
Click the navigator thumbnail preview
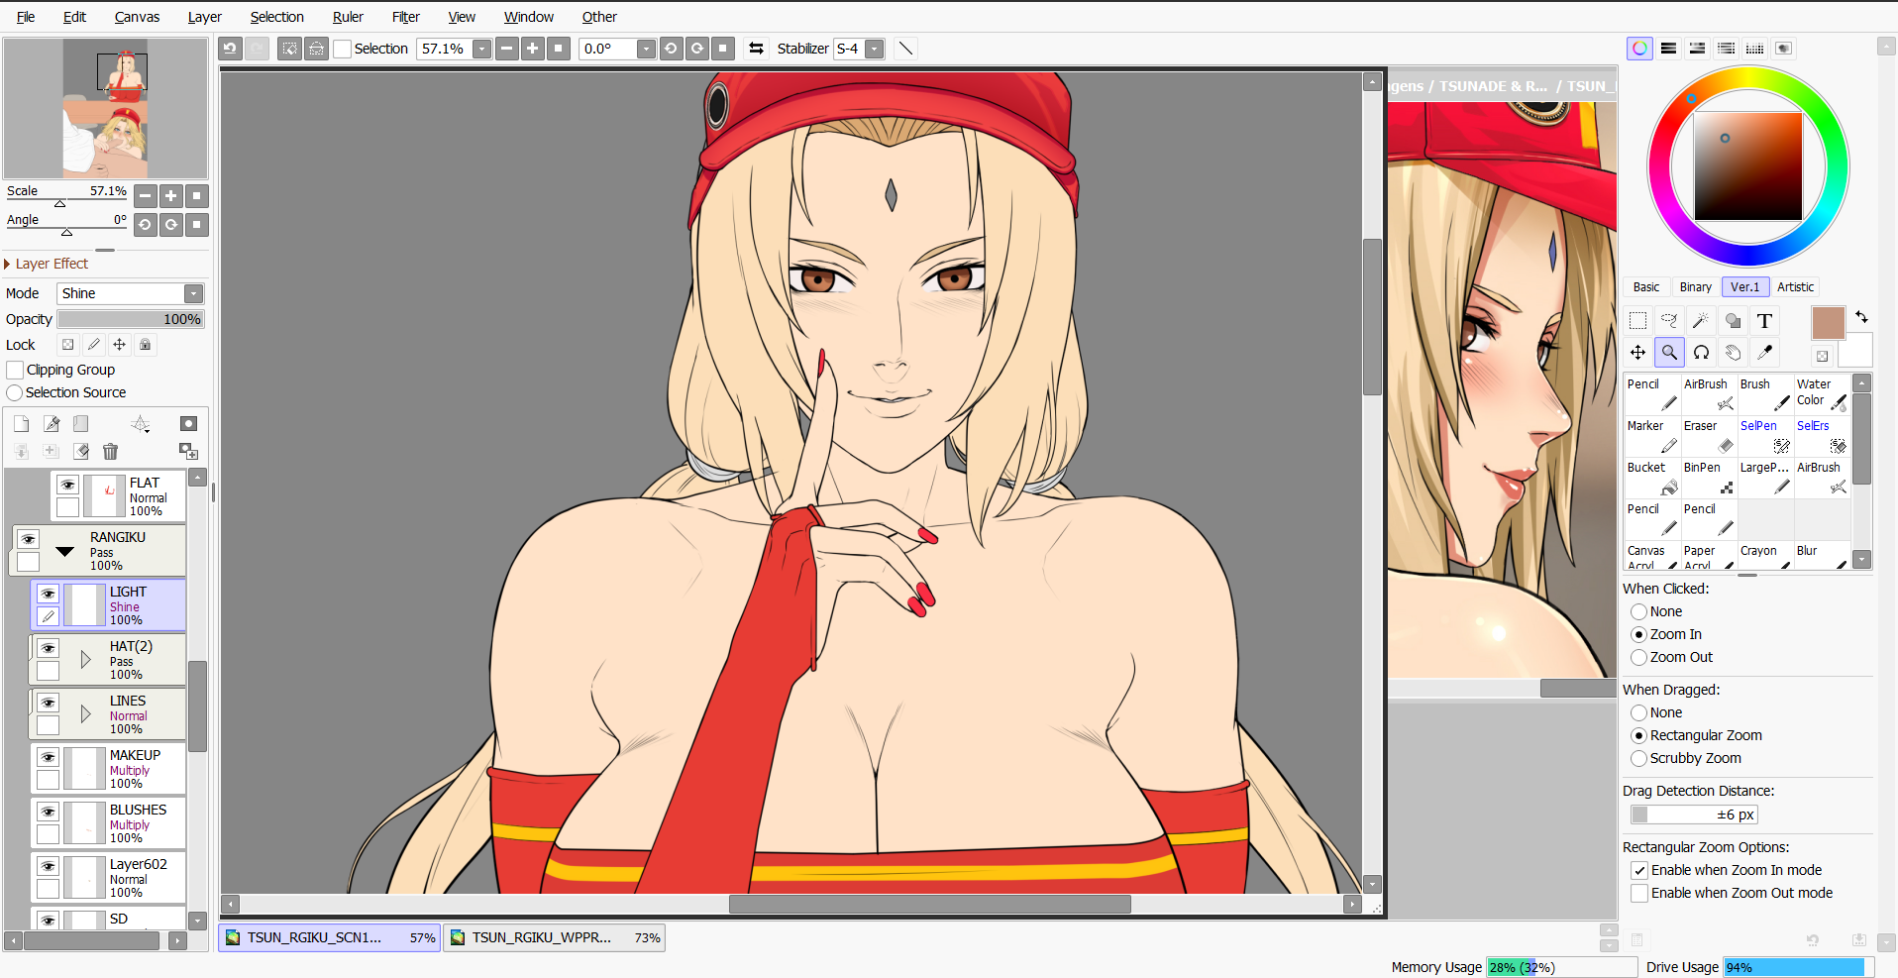point(105,108)
